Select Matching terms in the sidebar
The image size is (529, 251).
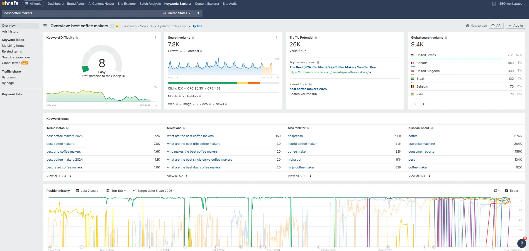(13, 46)
